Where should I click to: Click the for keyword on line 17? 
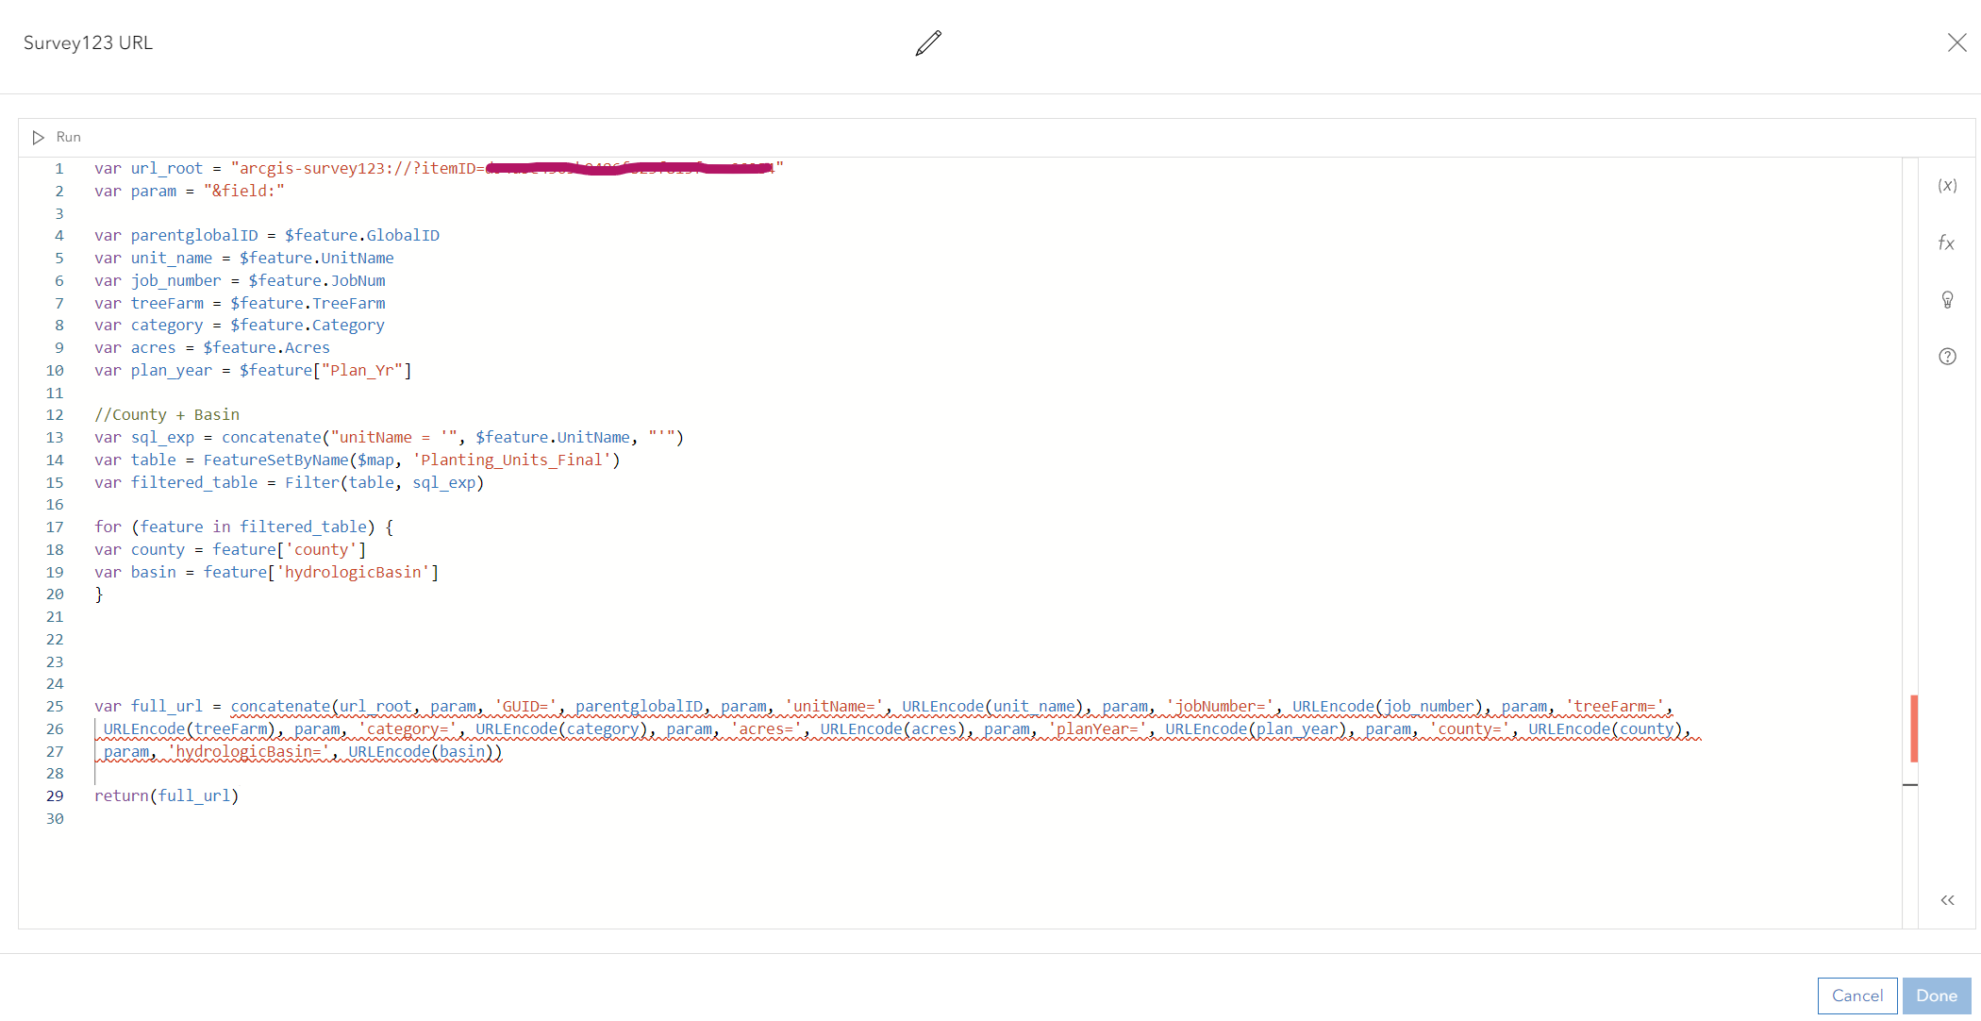pyautogui.click(x=108, y=527)
